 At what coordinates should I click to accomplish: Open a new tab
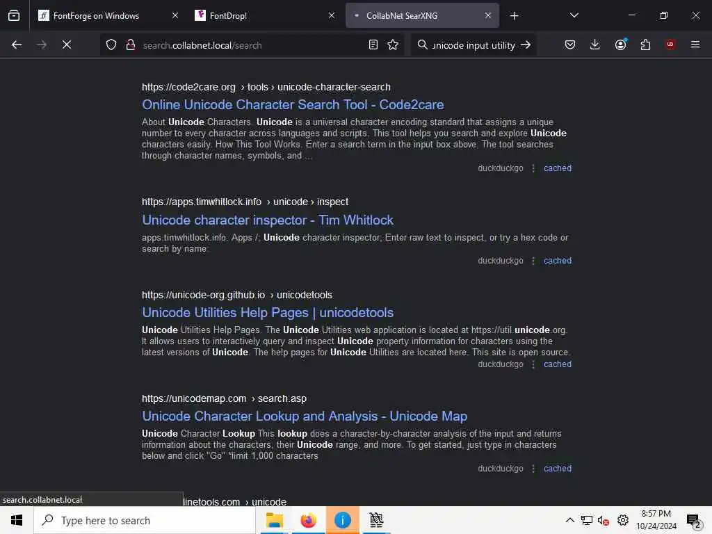514,16
